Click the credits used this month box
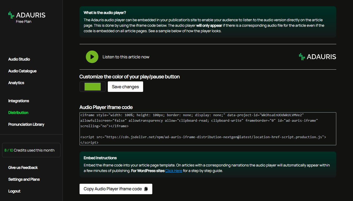This screenshot has height=201, width=353. point(31,150)
